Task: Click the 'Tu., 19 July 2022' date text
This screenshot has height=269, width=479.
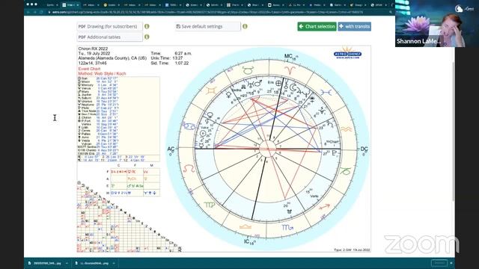Action: (x=94, y=53)
